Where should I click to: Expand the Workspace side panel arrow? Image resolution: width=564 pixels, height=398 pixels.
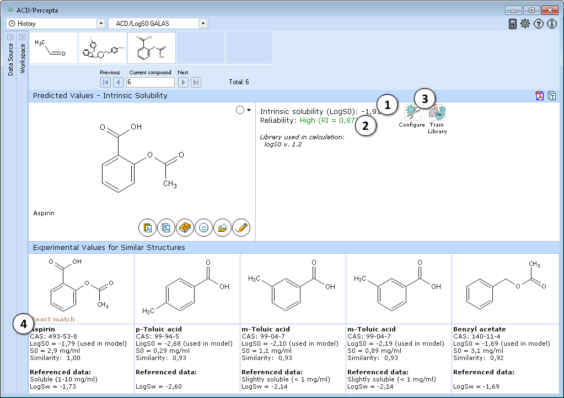tap(22, 37)
